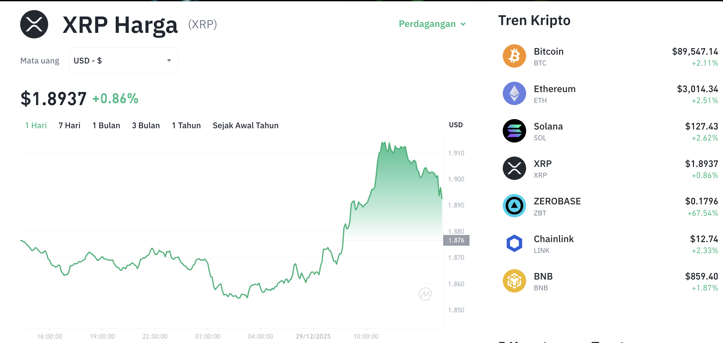Switch to the 1 Tahun view
This screenshot has width=723, height=343.
[186, 125]
